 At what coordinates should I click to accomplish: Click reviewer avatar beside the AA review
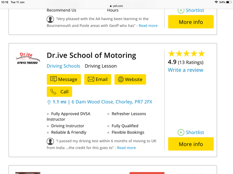[50, 19]
